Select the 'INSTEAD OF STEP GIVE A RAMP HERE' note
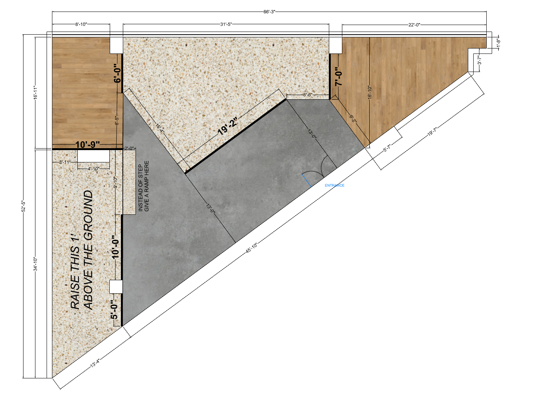Image resolution: width=536 pixels, height=393 pixels. 144,186
